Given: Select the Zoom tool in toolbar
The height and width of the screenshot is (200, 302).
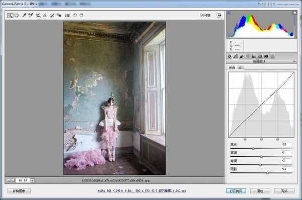Looking at the screenshot, I should tap(10, 16).
